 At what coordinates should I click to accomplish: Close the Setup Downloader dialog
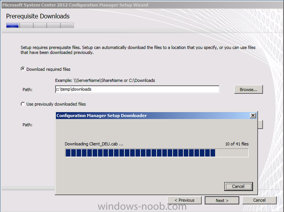click(253, 116)
